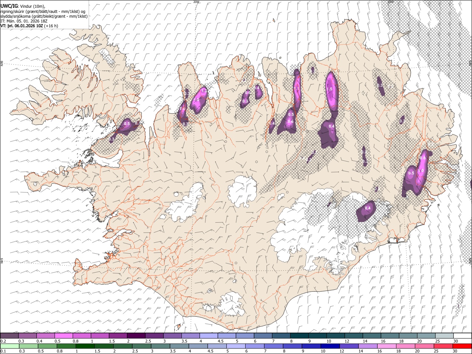This screenshot has height=354, width=472.
Task: Click the violet 12 swatch in lower legend row
Action: click(349, 346)
